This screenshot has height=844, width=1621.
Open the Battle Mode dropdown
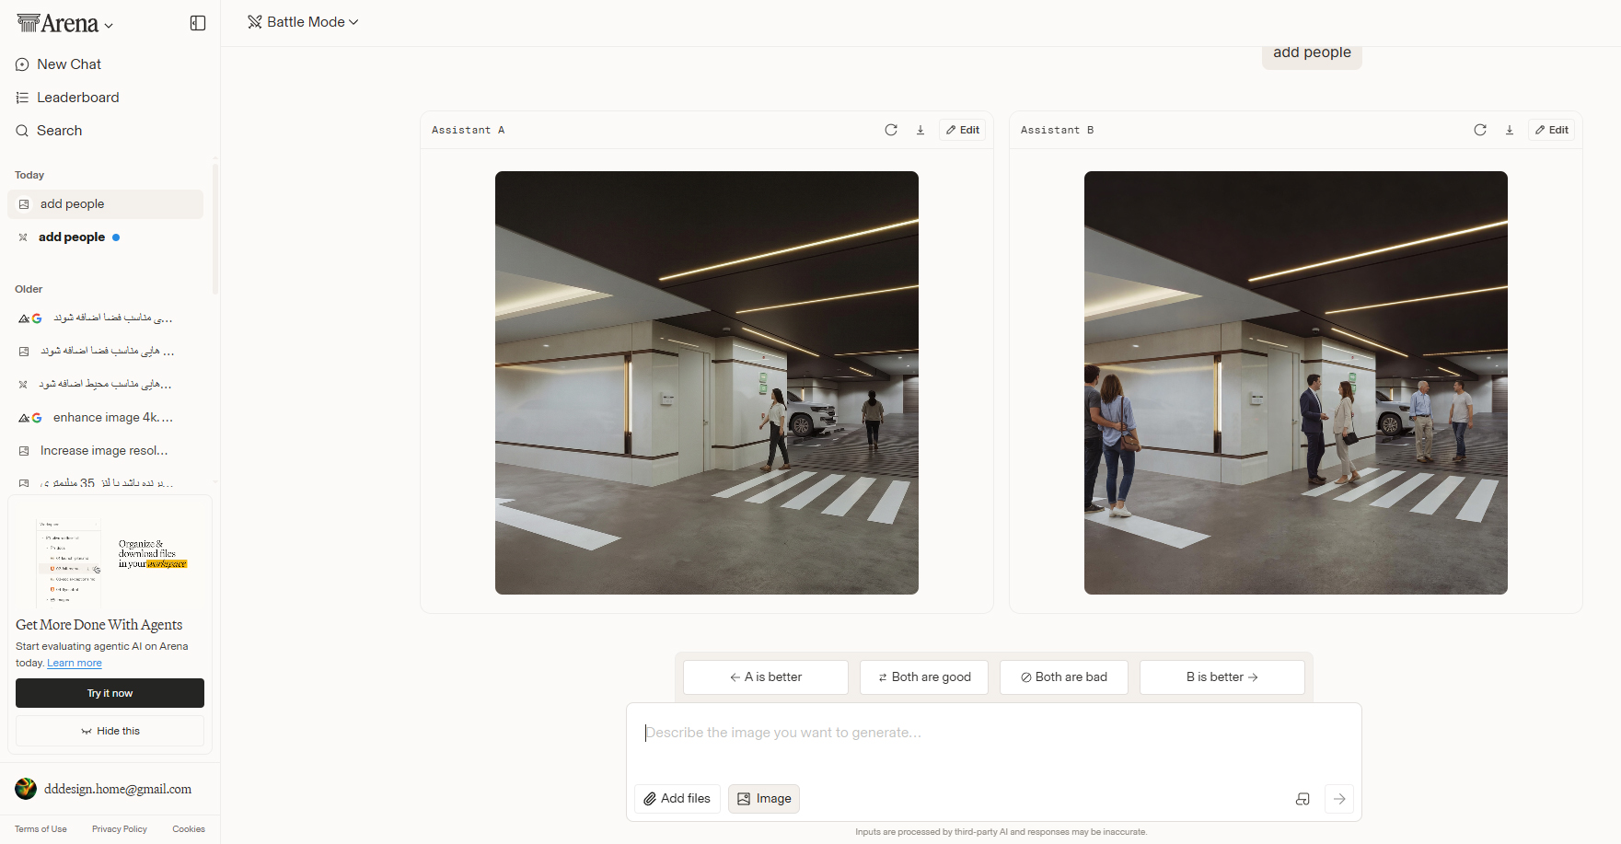point(303,22)
